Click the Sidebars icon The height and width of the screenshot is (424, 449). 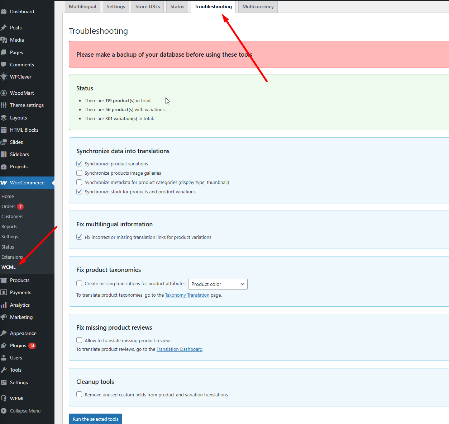4,154
